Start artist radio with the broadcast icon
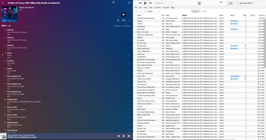This screenshot has width=266, height=140. (124, 20)
